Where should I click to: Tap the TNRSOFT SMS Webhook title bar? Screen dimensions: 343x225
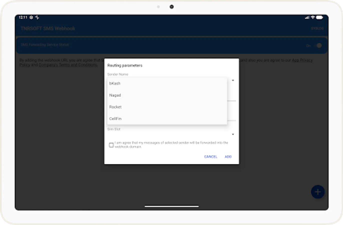[48, 28]
